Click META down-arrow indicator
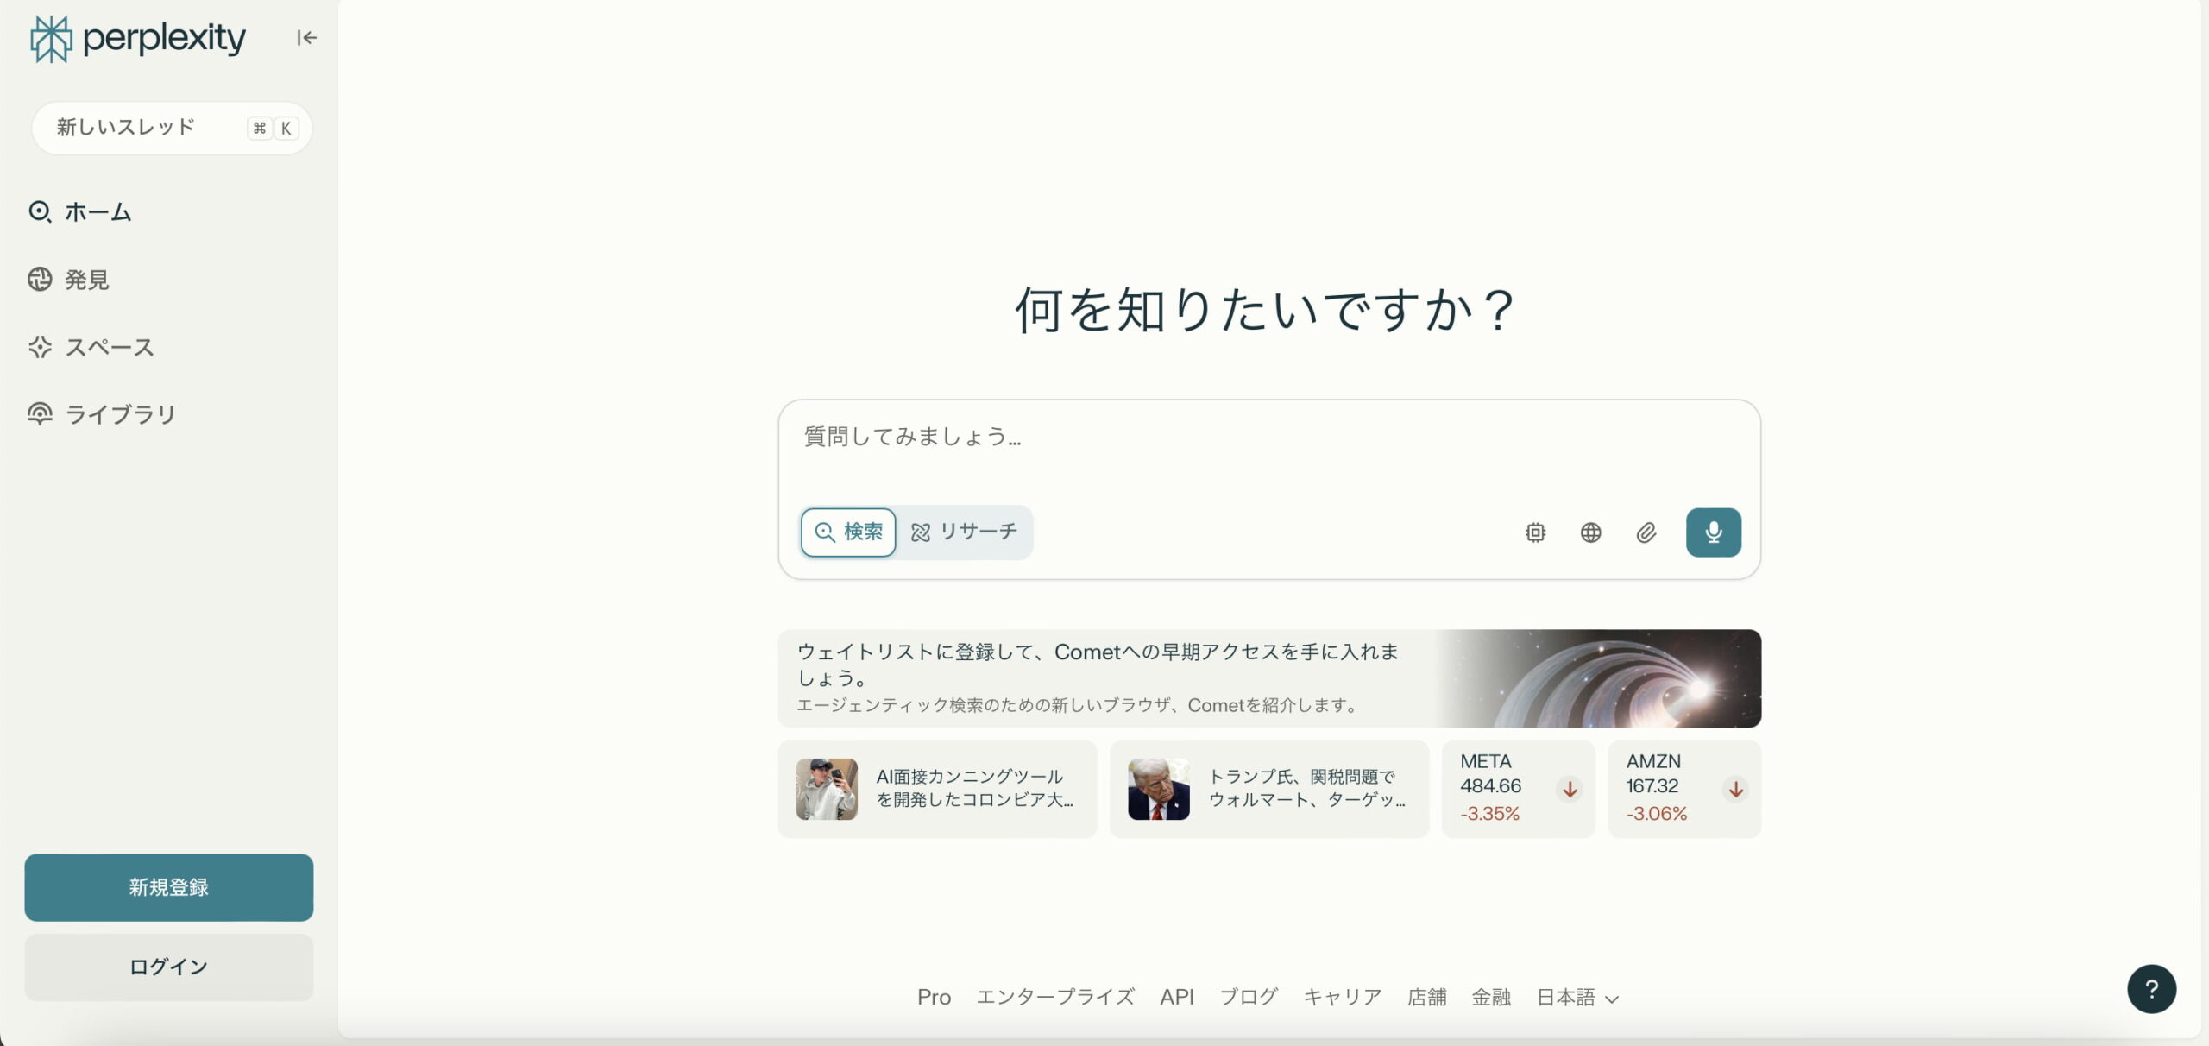 [x=1570, y=789]
